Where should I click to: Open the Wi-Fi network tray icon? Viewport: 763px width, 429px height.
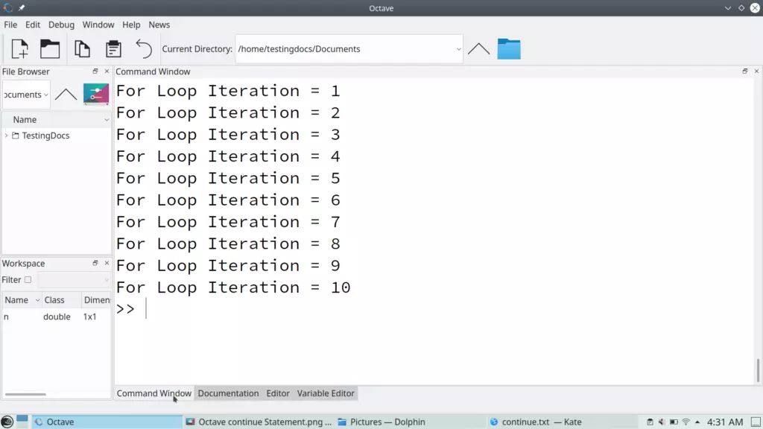pyautogui.click(x=686, y=422)
